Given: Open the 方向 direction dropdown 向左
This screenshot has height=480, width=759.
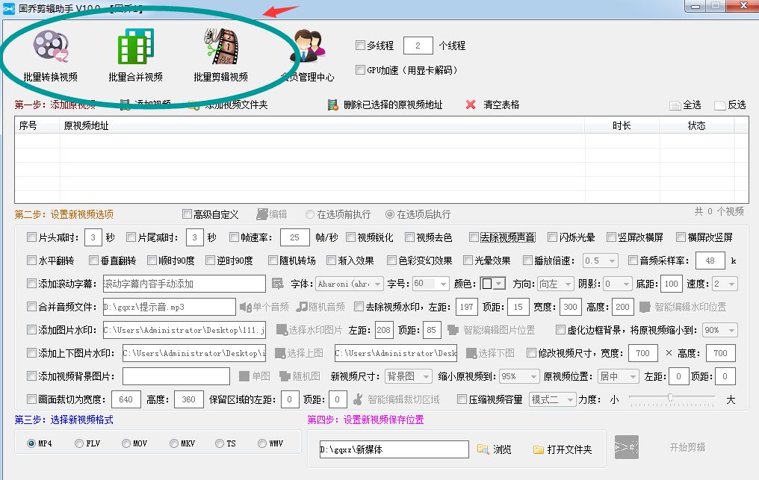Looking at the screenshot, I should (x=556, y=284).
